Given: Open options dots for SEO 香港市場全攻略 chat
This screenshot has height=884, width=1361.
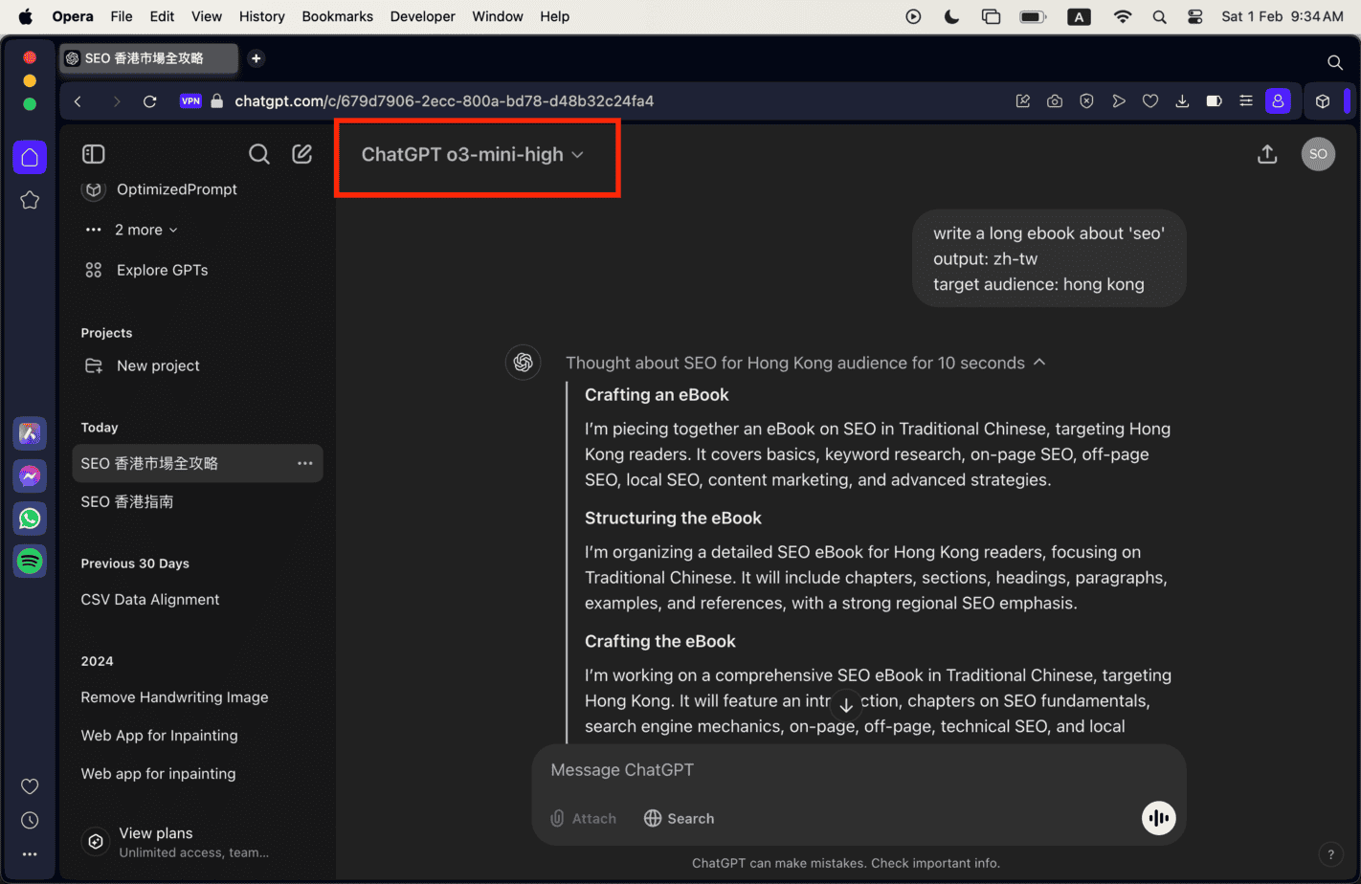Looking at the screenshot, I should (x=305, y=463).
